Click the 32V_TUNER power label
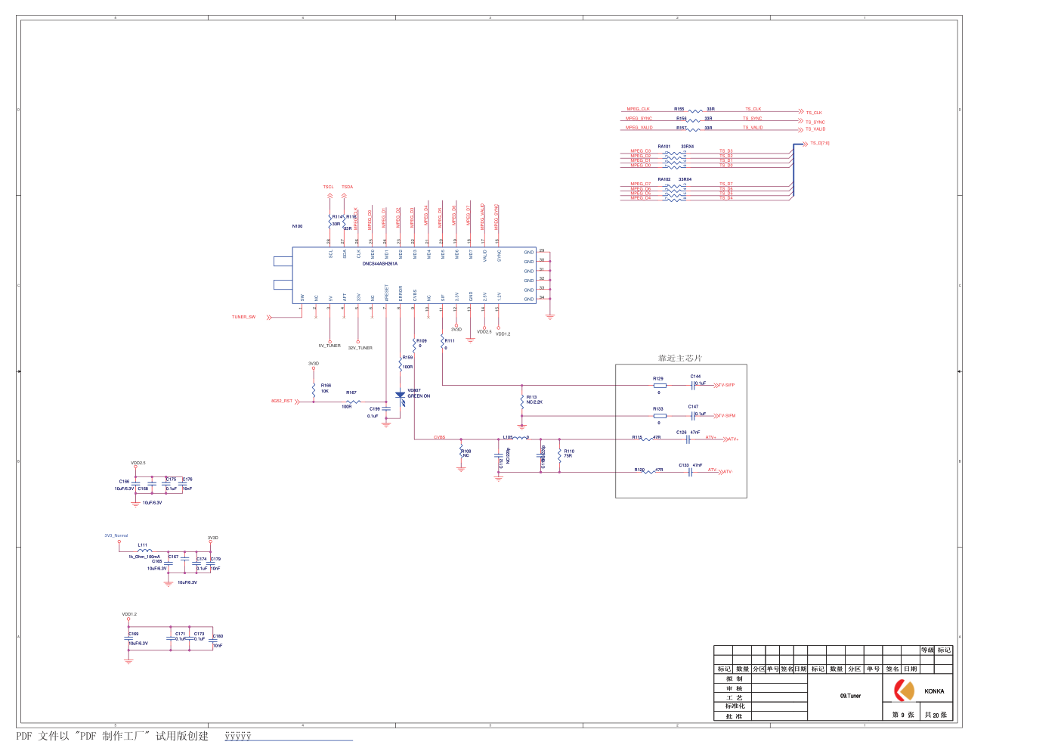This screenshot has width=1061, height=751. 360,349
